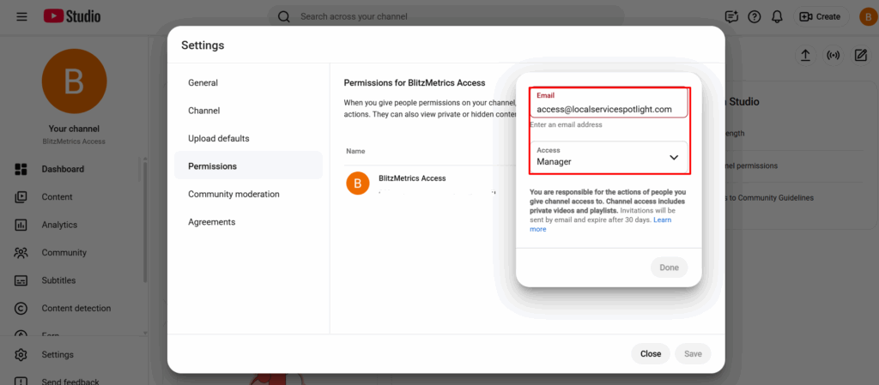Switch to Community moderation settings
Viewport: 879px width, 385px height.
(233, 194)
